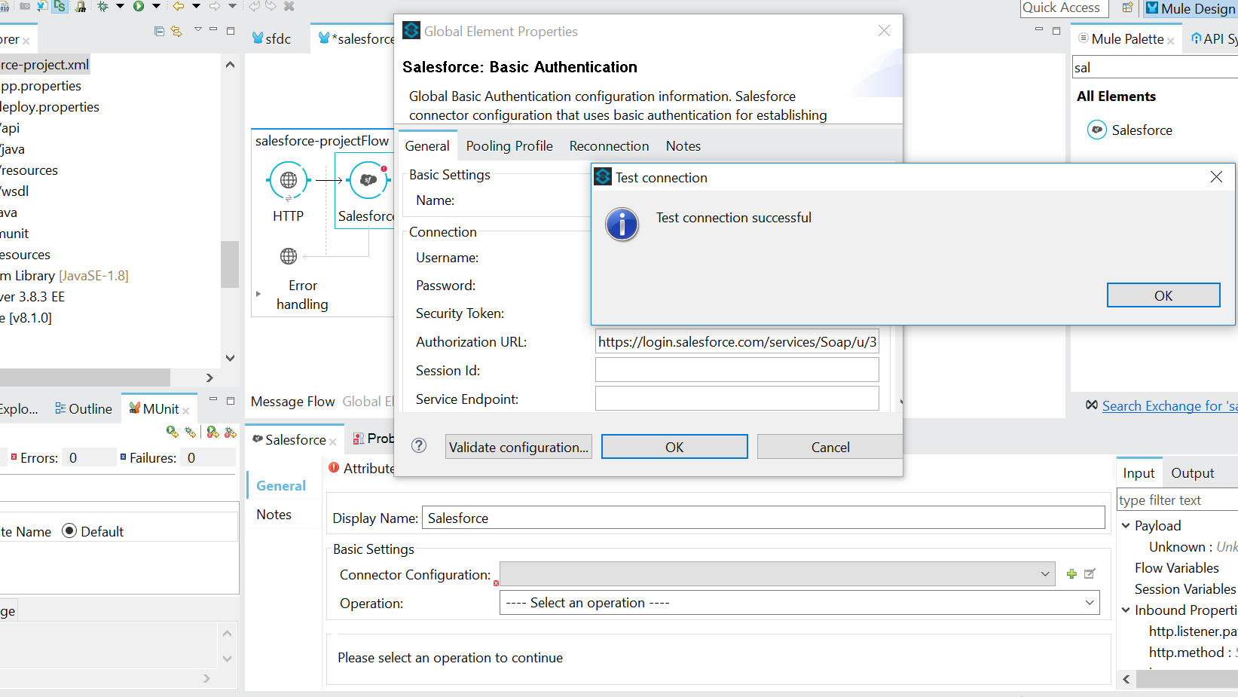Click the Mule Design perspective button

(1191, 8)
